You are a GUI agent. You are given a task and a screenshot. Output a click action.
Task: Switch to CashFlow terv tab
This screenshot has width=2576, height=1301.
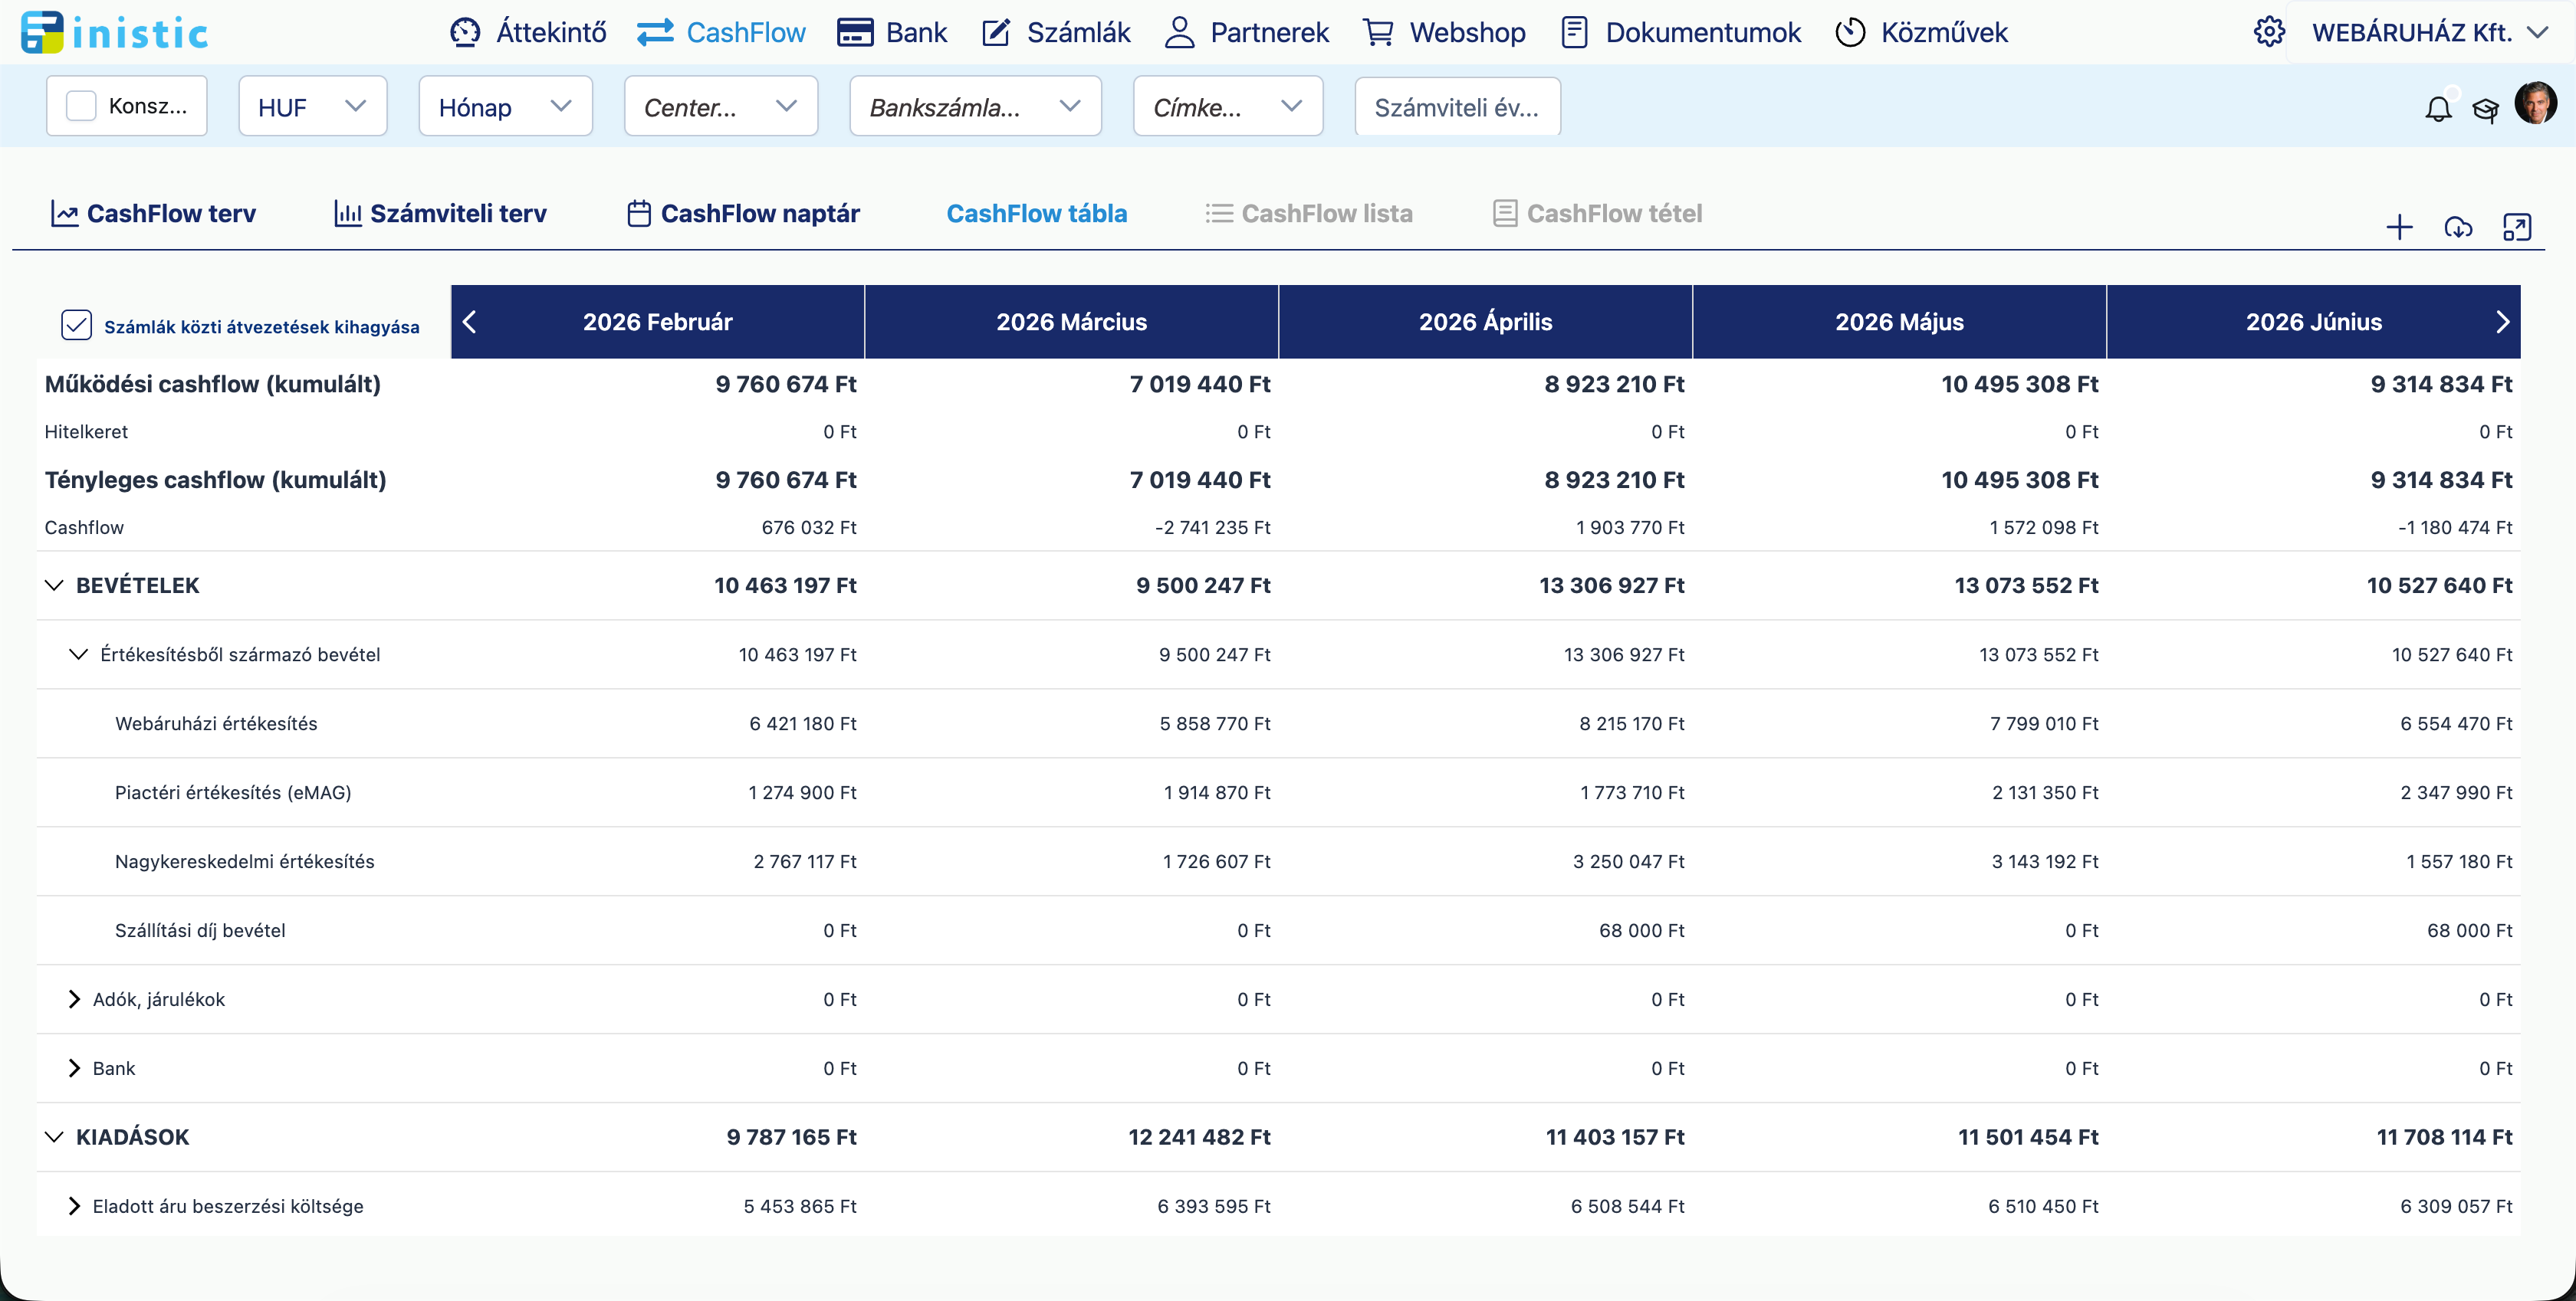click(153, 214)
